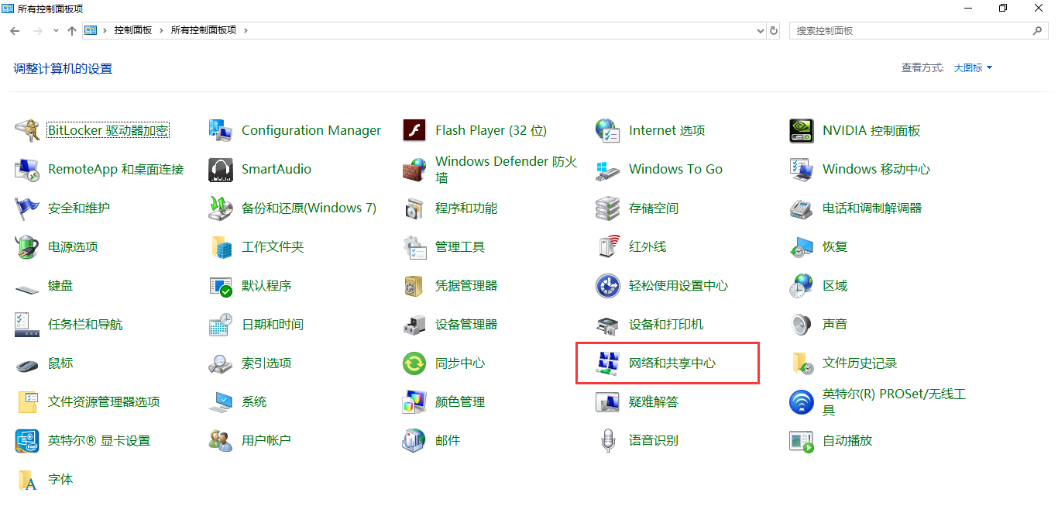Image resolution: width=1058 pixels, height=513 pixels.
Task: Open Internet 选项 globe icon
Action: coord(608,130)
